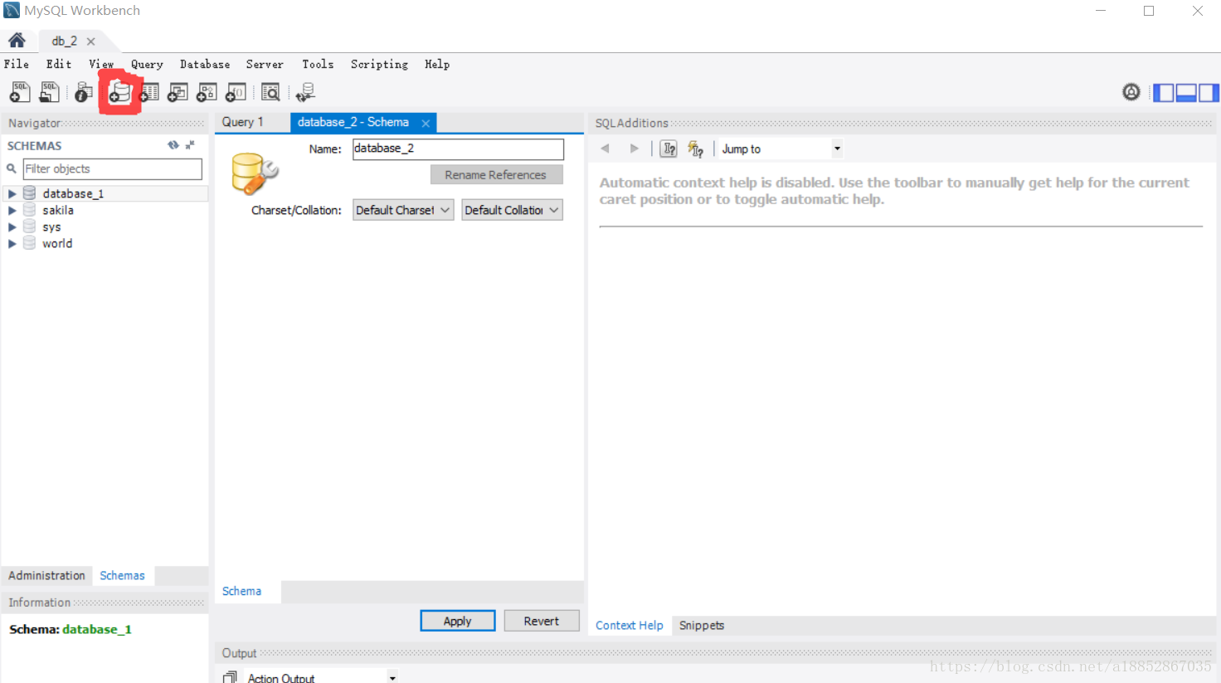Expand the sakila schema node
The width and height of the screenshot is (1221, 683).
(x=12, y=210)
